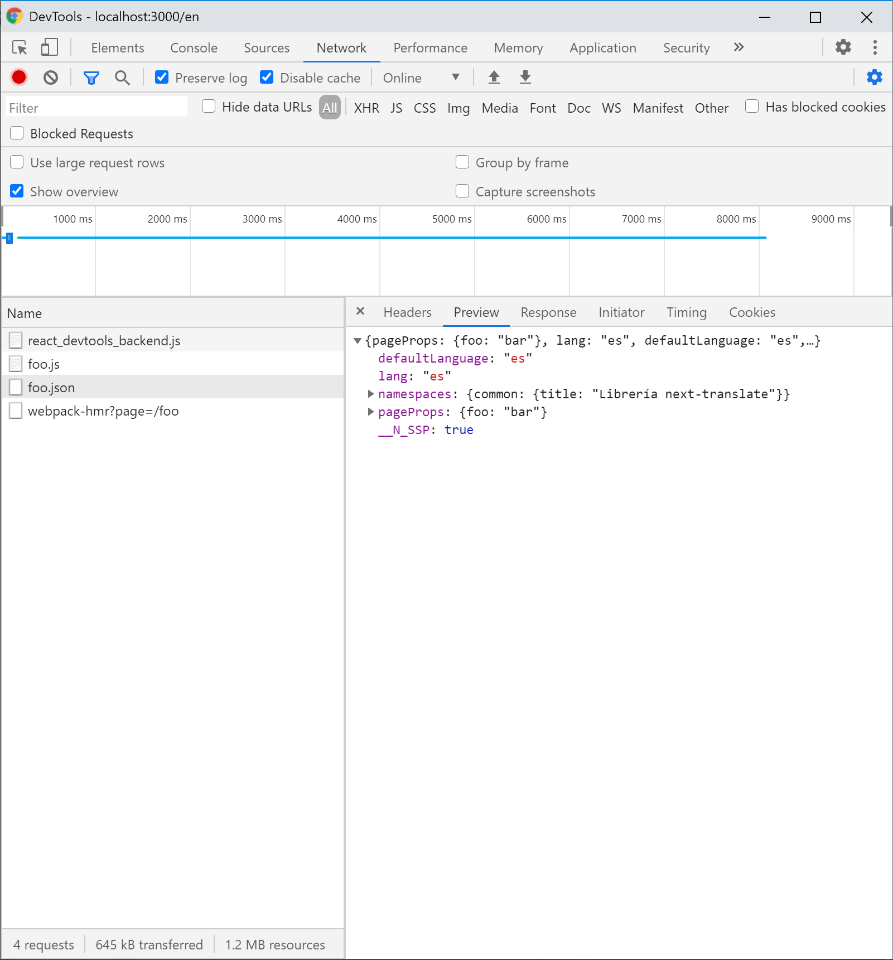Filter requests by XHR type

coord(366,108)
